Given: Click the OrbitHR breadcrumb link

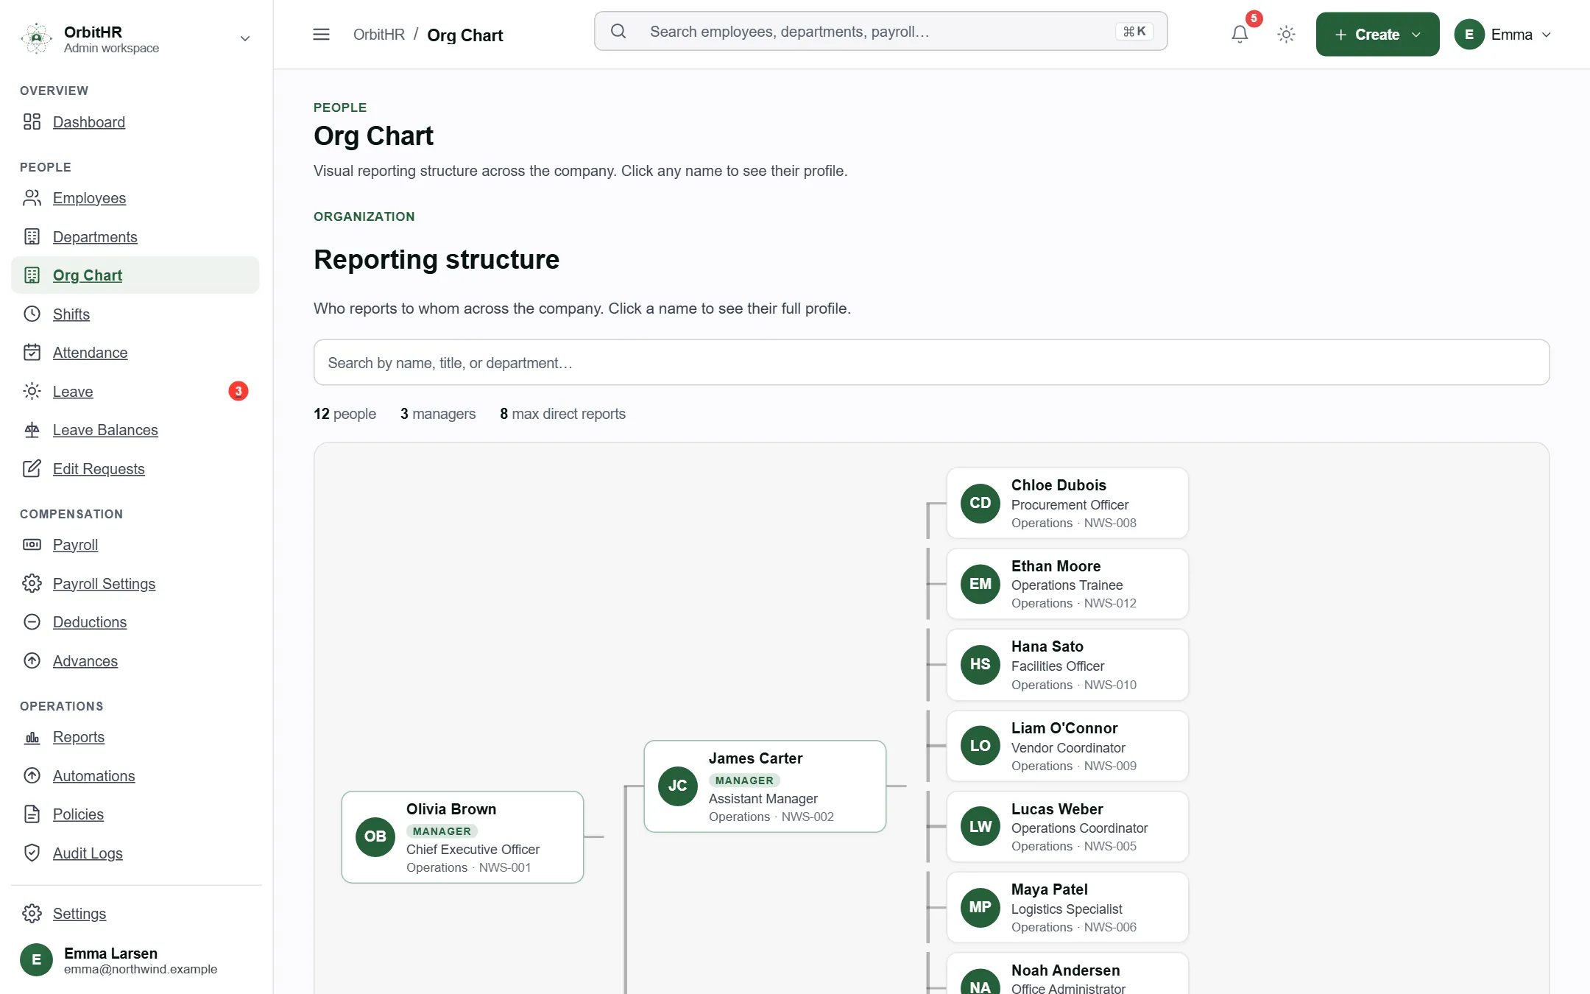Looking at the screenshot, I should 379,35.
